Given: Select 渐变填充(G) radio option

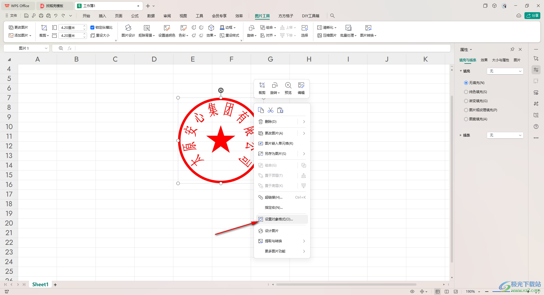Looking at the screenshot, I should point(466,101).
